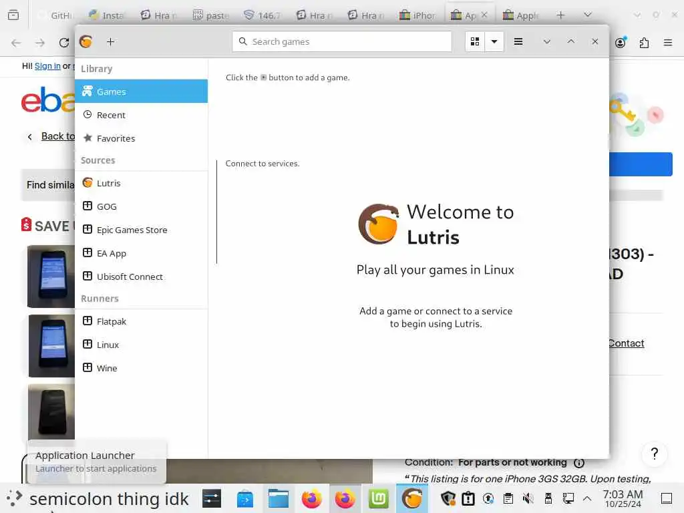684x513 pixels.
Task: Click the Linux Mint icon in taskbar
Action: click(x=378, y=498)
